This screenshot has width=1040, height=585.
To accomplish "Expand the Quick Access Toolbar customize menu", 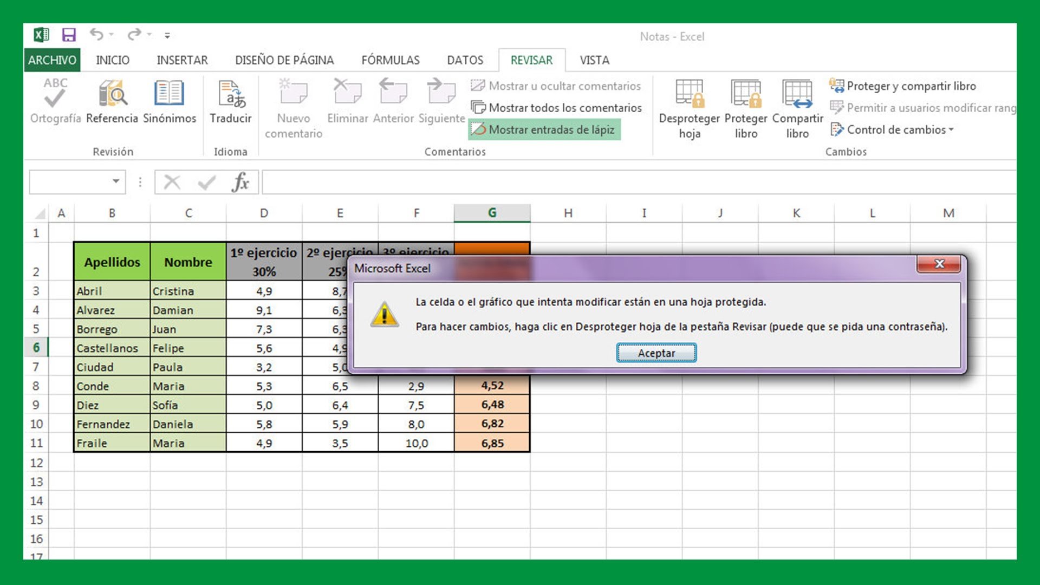I will coord(167,36).
